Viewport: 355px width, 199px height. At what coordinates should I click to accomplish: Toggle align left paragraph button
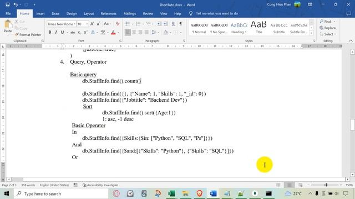click(x=128, y=33)
